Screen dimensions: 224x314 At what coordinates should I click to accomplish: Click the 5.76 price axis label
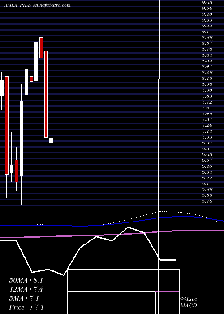[x=207, y=201]
